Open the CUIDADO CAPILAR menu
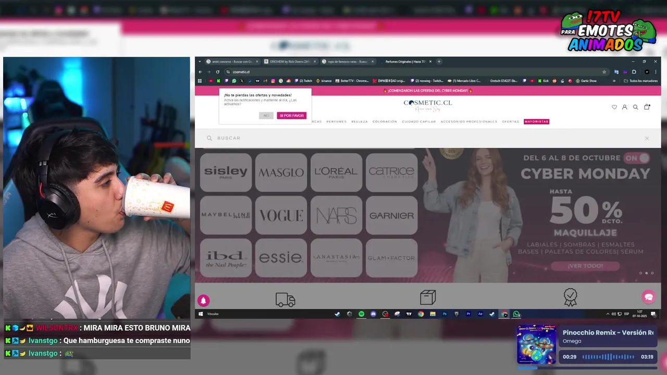667x375 pixels. coord(419,121)
